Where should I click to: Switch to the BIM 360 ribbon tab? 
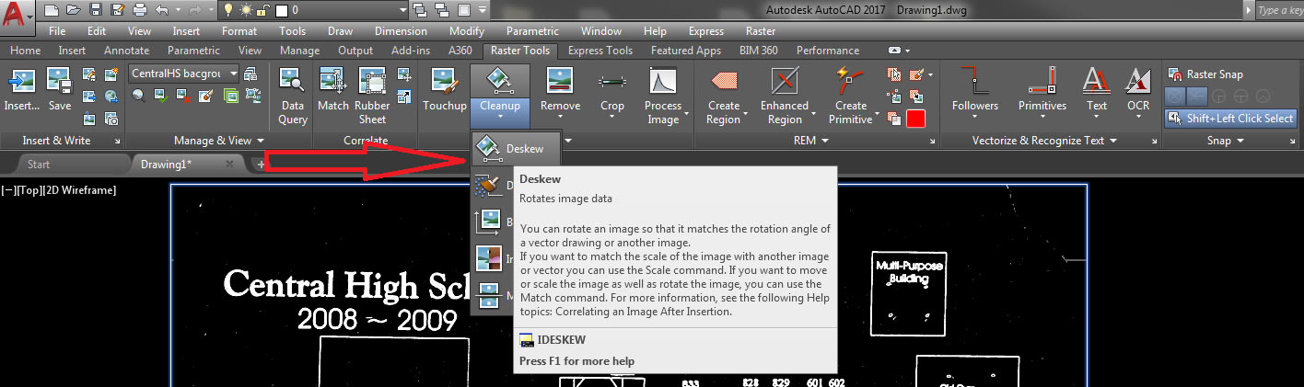point(759,51)
